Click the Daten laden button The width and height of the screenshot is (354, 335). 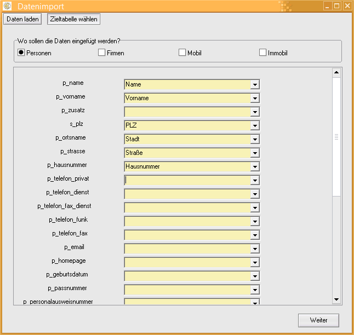click(22, 19)
